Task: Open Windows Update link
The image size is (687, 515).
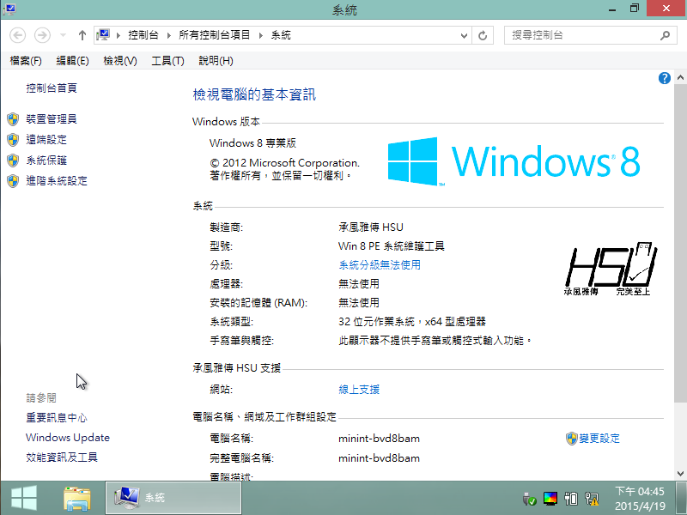Action: 68,437
